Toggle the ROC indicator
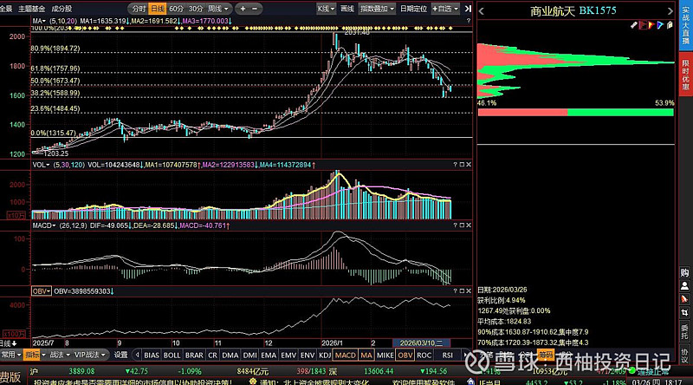The width and height of the screenshot is (693, 385). click(x=424, y=355)
